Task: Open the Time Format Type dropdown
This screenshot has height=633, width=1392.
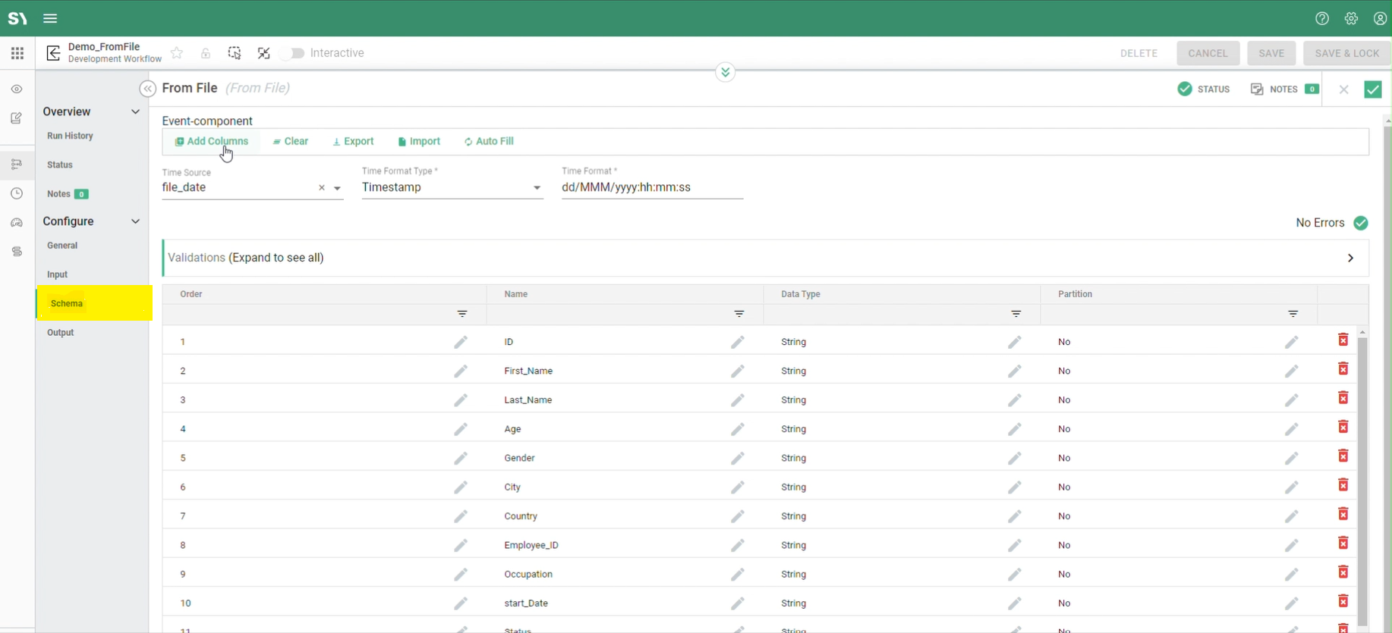Action: 536,188
